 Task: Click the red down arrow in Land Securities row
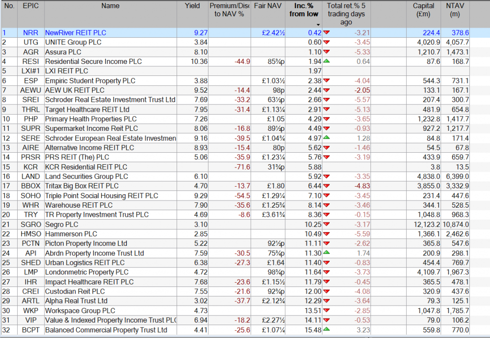(x=326, y=177)
